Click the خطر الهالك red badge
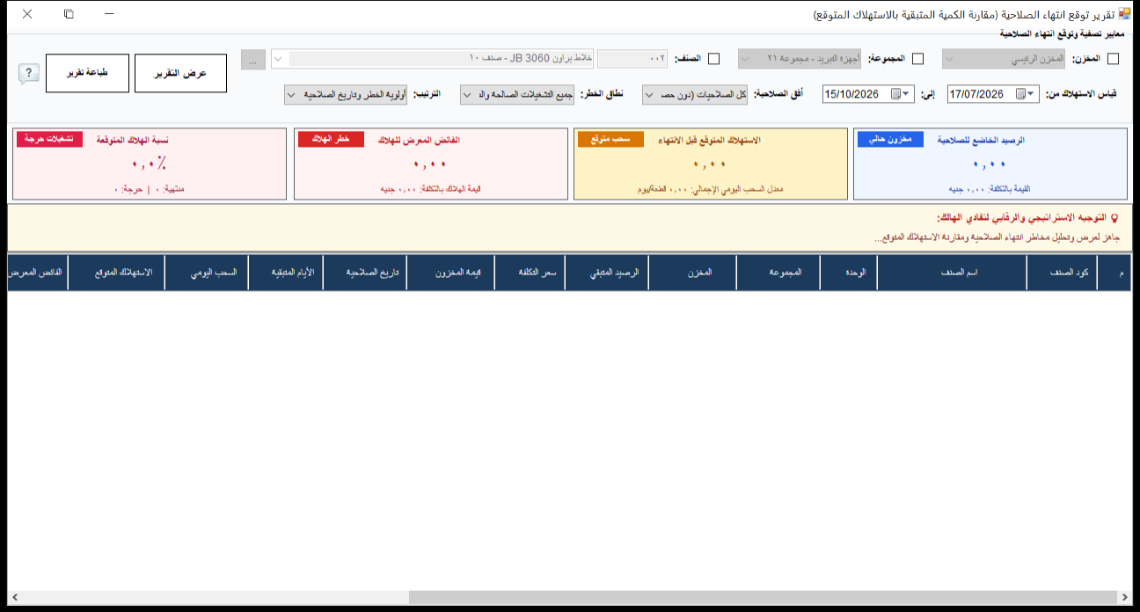The height and width of the screenshot is (612, 1140). 331,140
